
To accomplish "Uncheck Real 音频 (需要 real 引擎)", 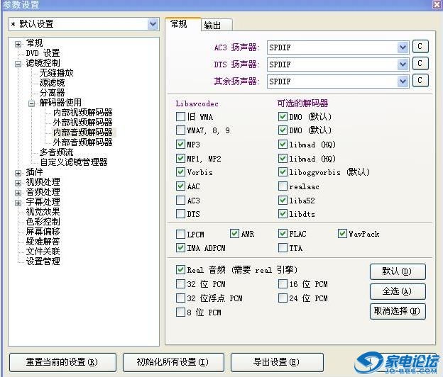I will coord(180,269).
